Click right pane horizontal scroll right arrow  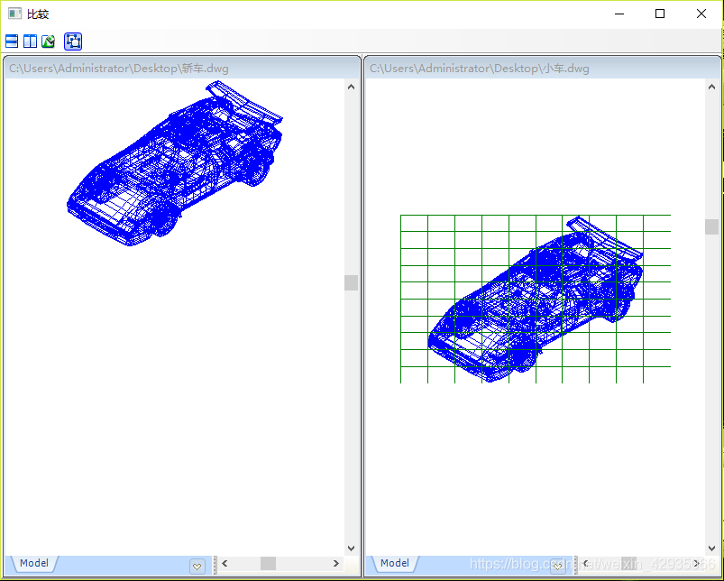(x=697, y=564)
